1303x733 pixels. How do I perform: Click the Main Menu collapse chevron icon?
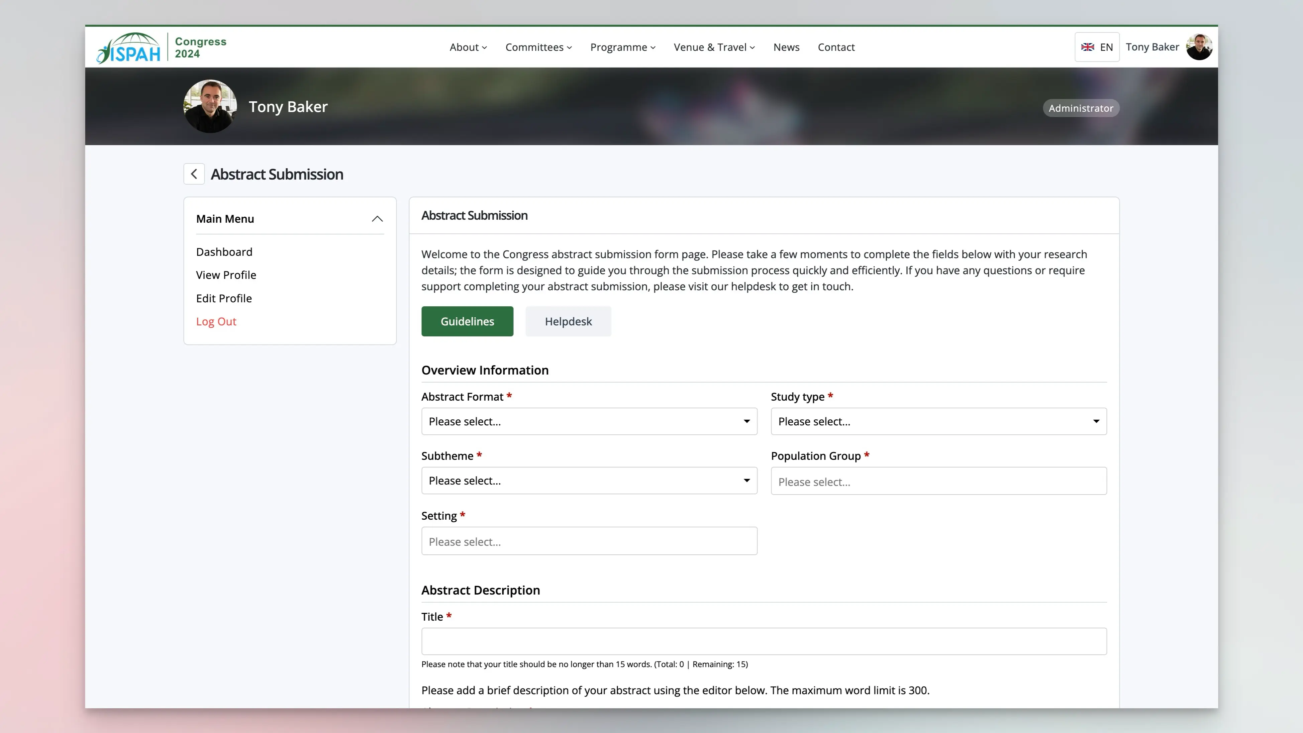[377, 218]
